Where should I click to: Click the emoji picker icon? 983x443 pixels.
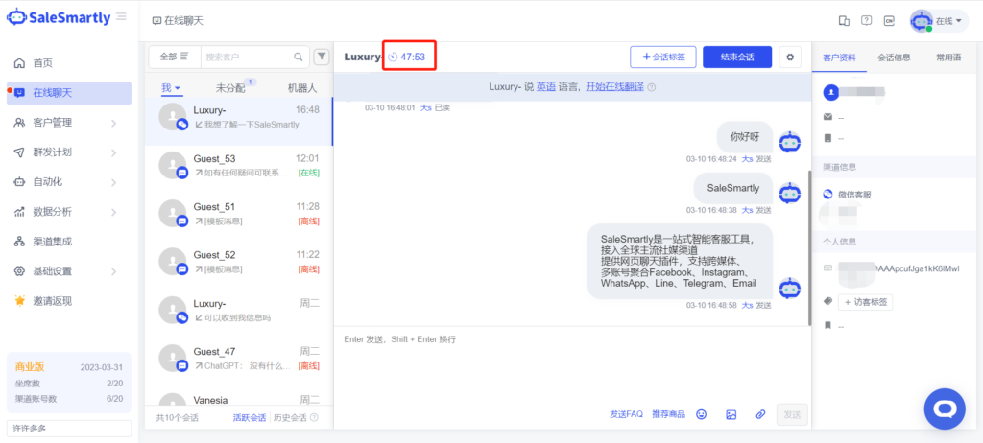pyautogui.click(x=702, y=414)
